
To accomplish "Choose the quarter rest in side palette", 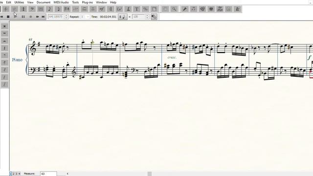I will (4, 48).
